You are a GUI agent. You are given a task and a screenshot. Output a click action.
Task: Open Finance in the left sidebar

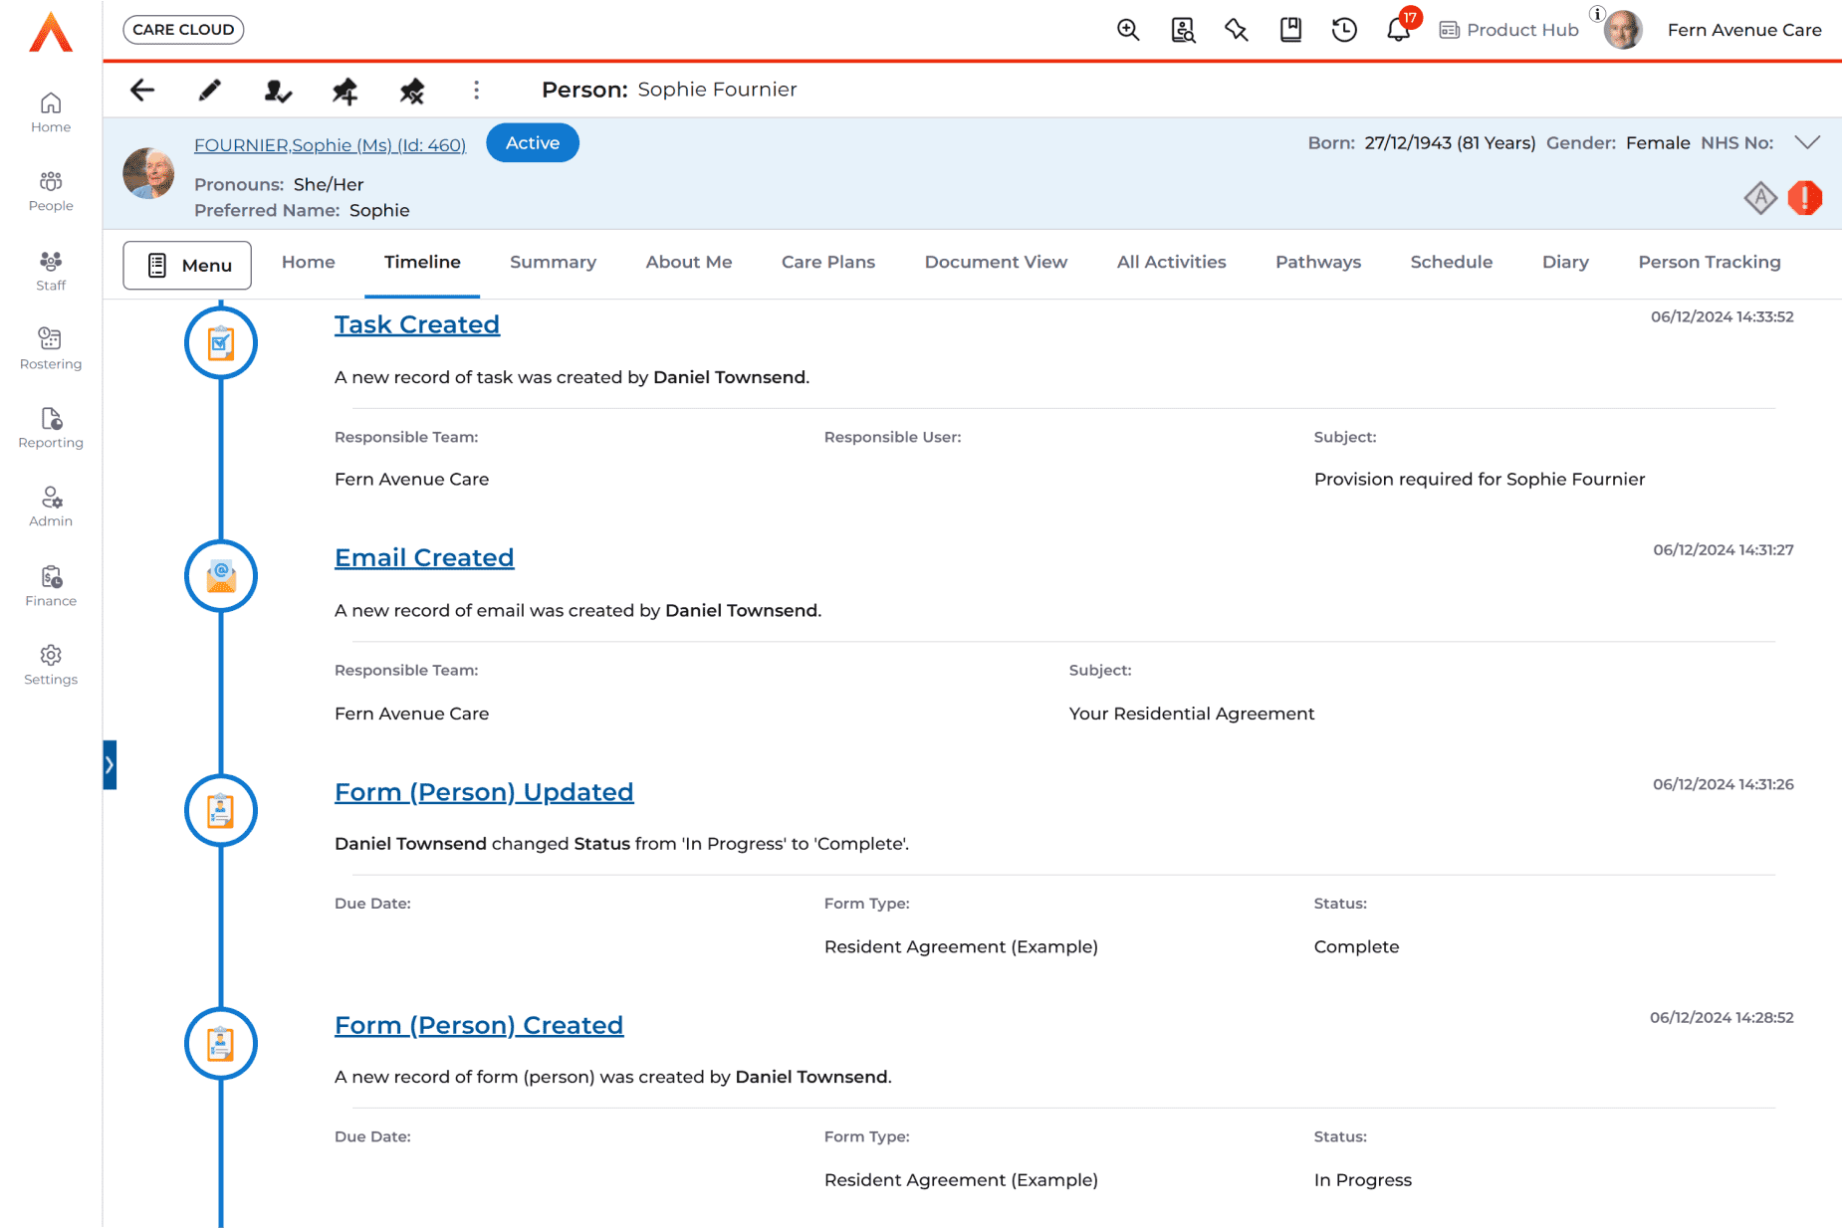click(x=51, y=585)
